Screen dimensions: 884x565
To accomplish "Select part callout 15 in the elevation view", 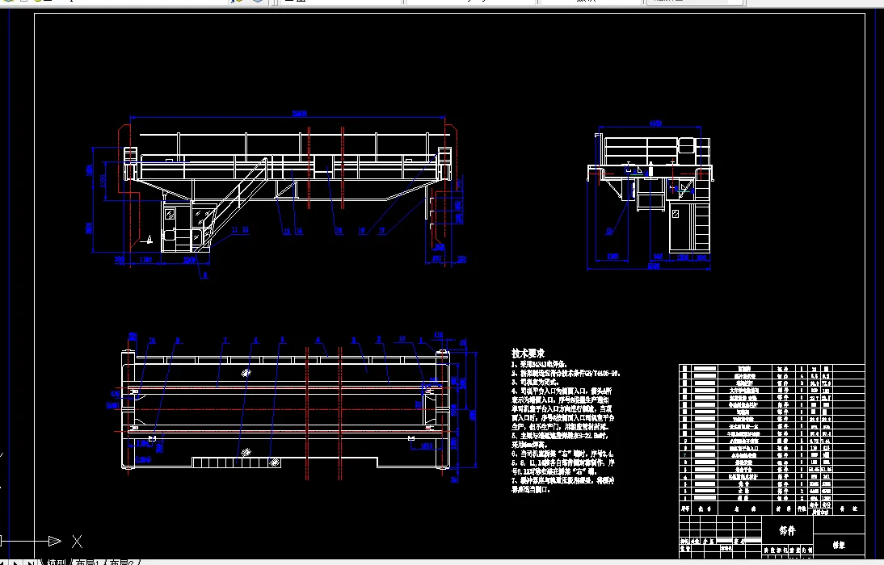I will 339,230.
